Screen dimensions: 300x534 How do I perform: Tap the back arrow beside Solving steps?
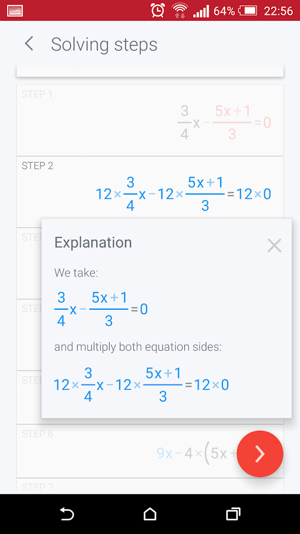29,44
